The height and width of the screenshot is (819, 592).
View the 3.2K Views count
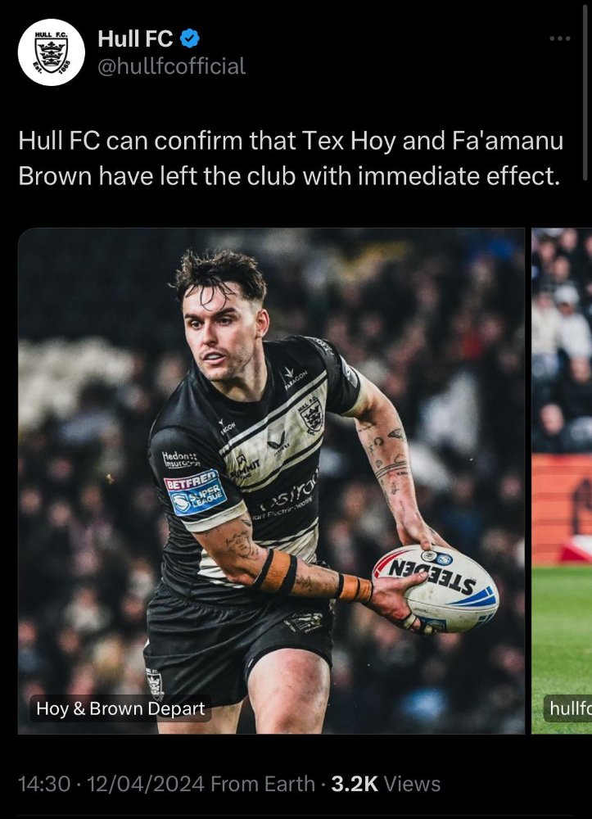tap(386, 784)
